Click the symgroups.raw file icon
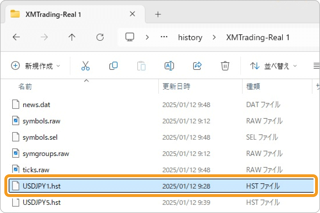Image resolution: width=320 pixels, height=213 pixels. (x=16, y=153)
